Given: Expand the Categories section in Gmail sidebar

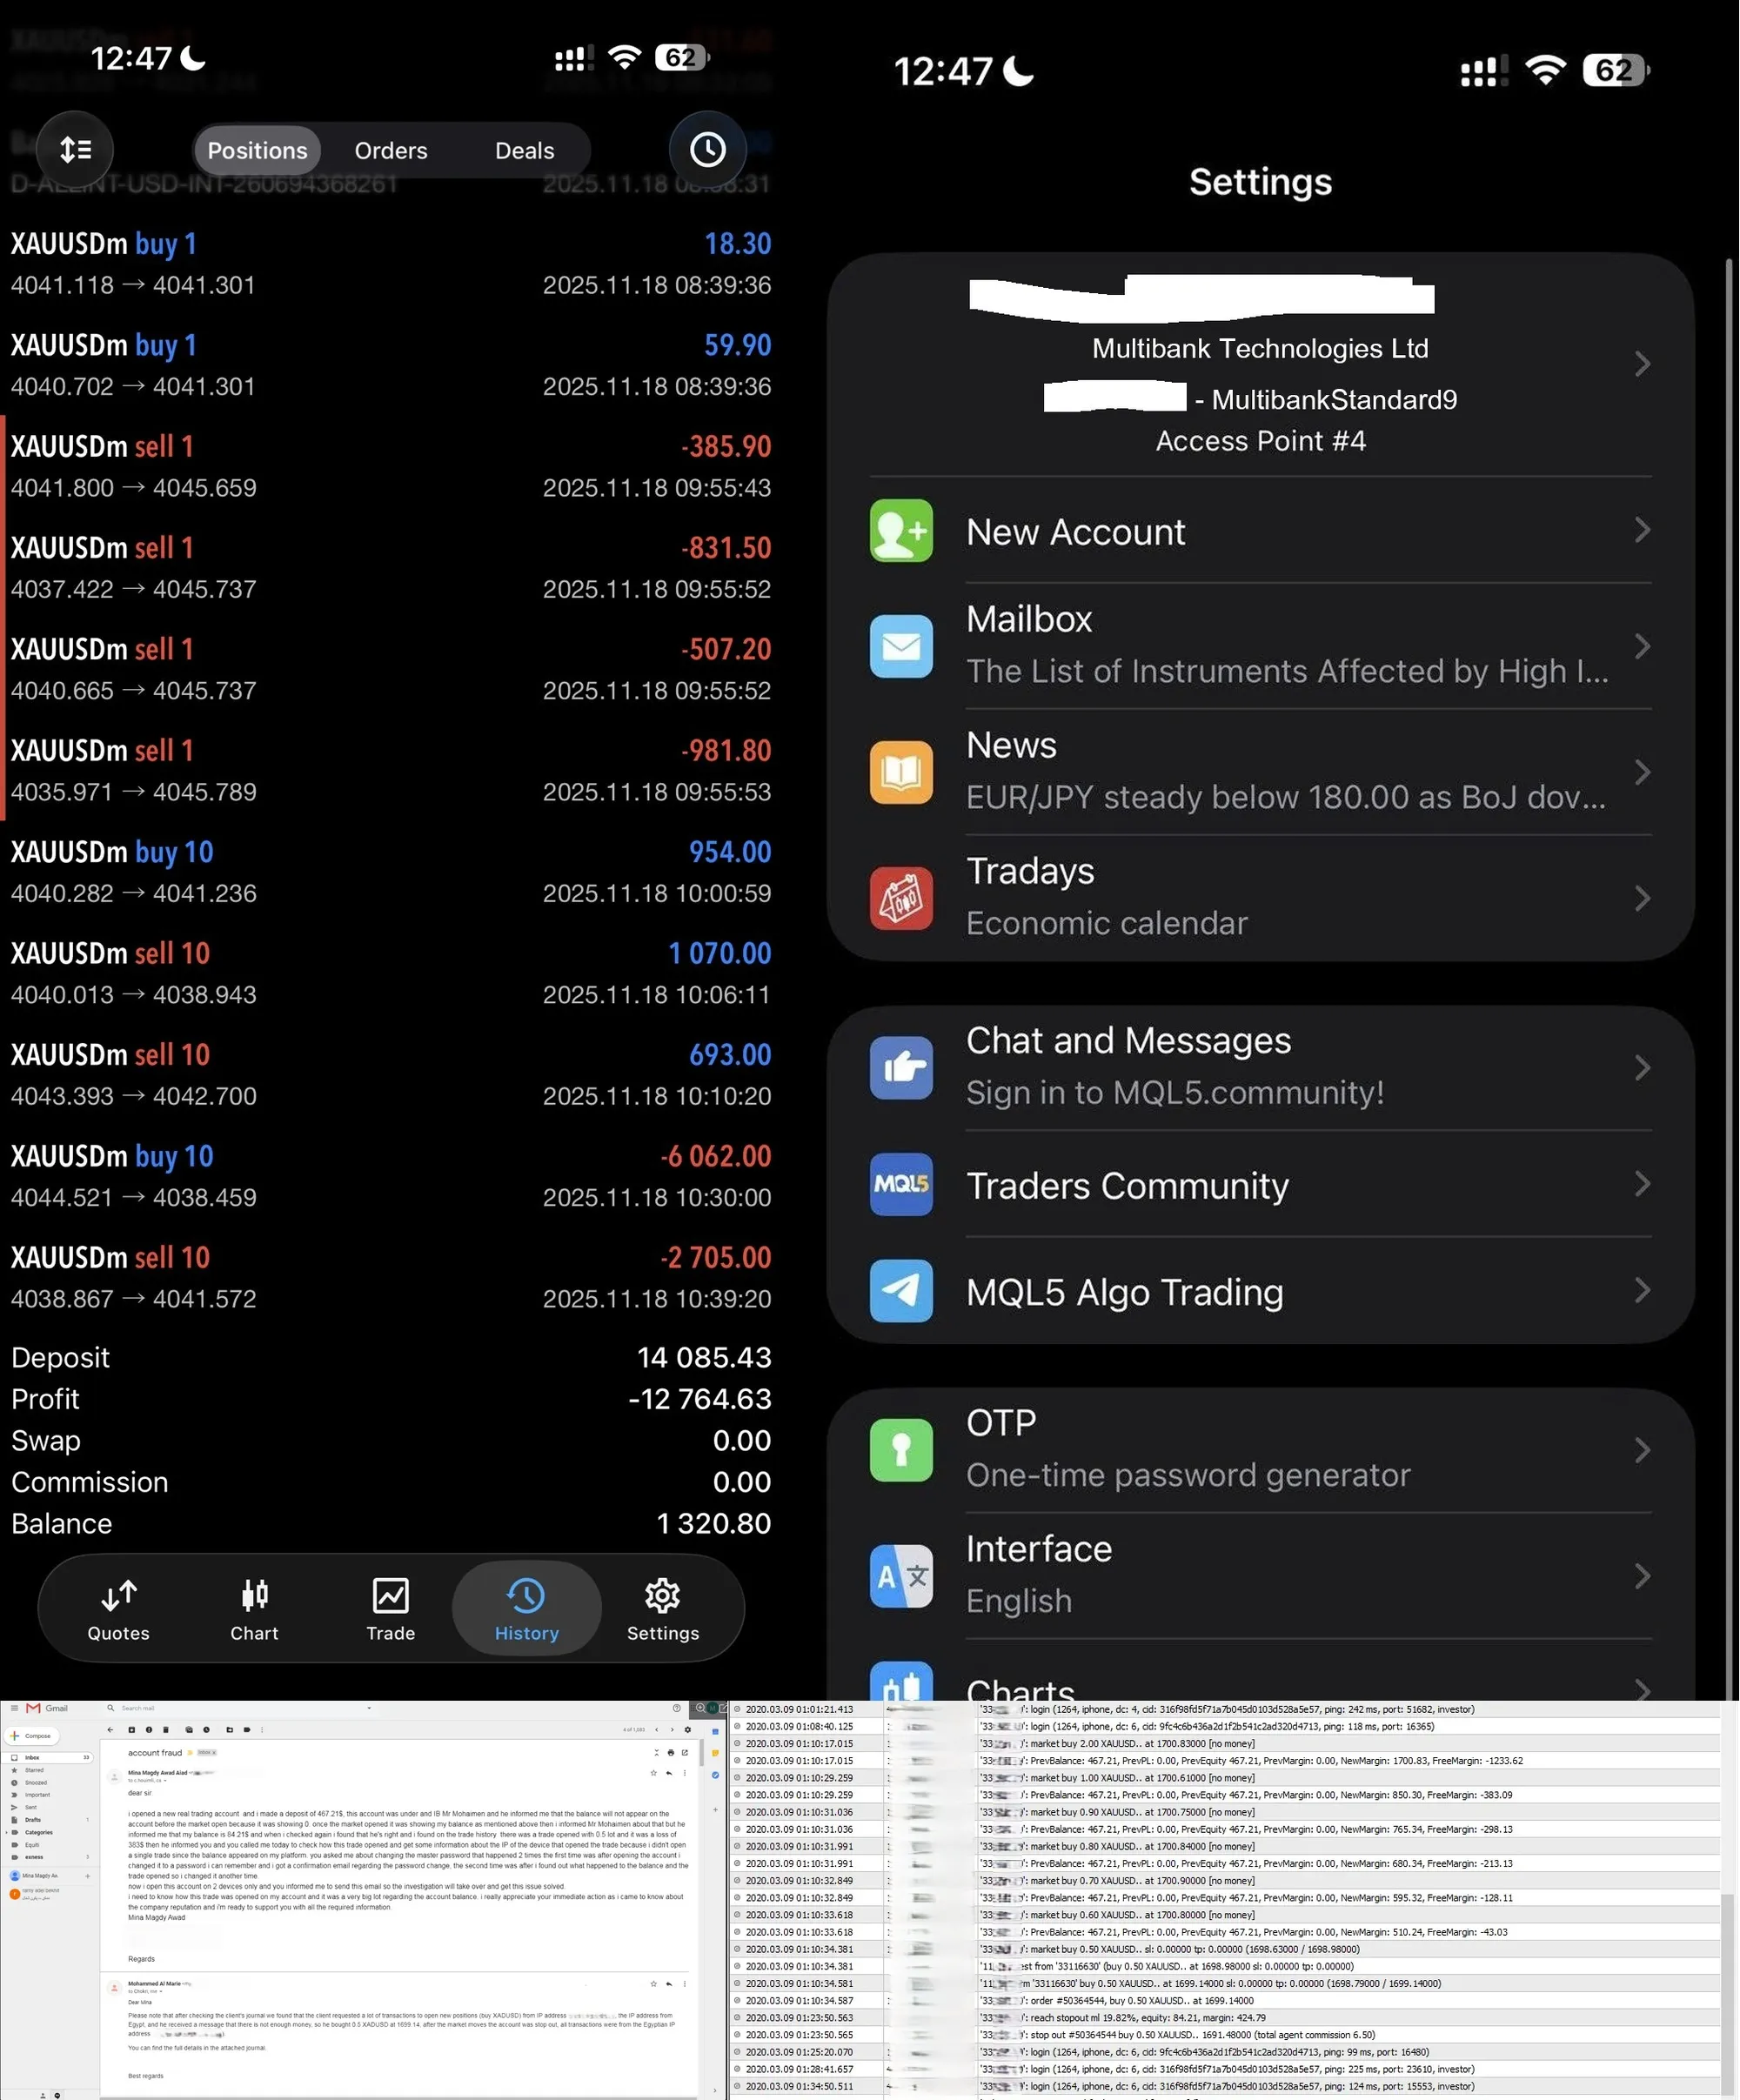Looking at the screenshot, I should pyautogui.click(x=8, y=1833).
